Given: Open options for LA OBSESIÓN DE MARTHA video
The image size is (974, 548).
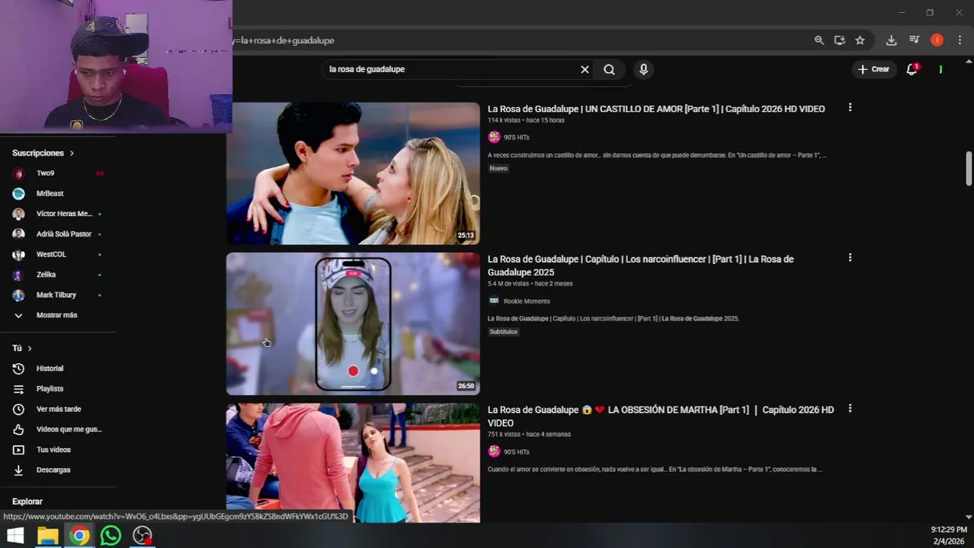Looking at the screenshot, I should [850, 408].
